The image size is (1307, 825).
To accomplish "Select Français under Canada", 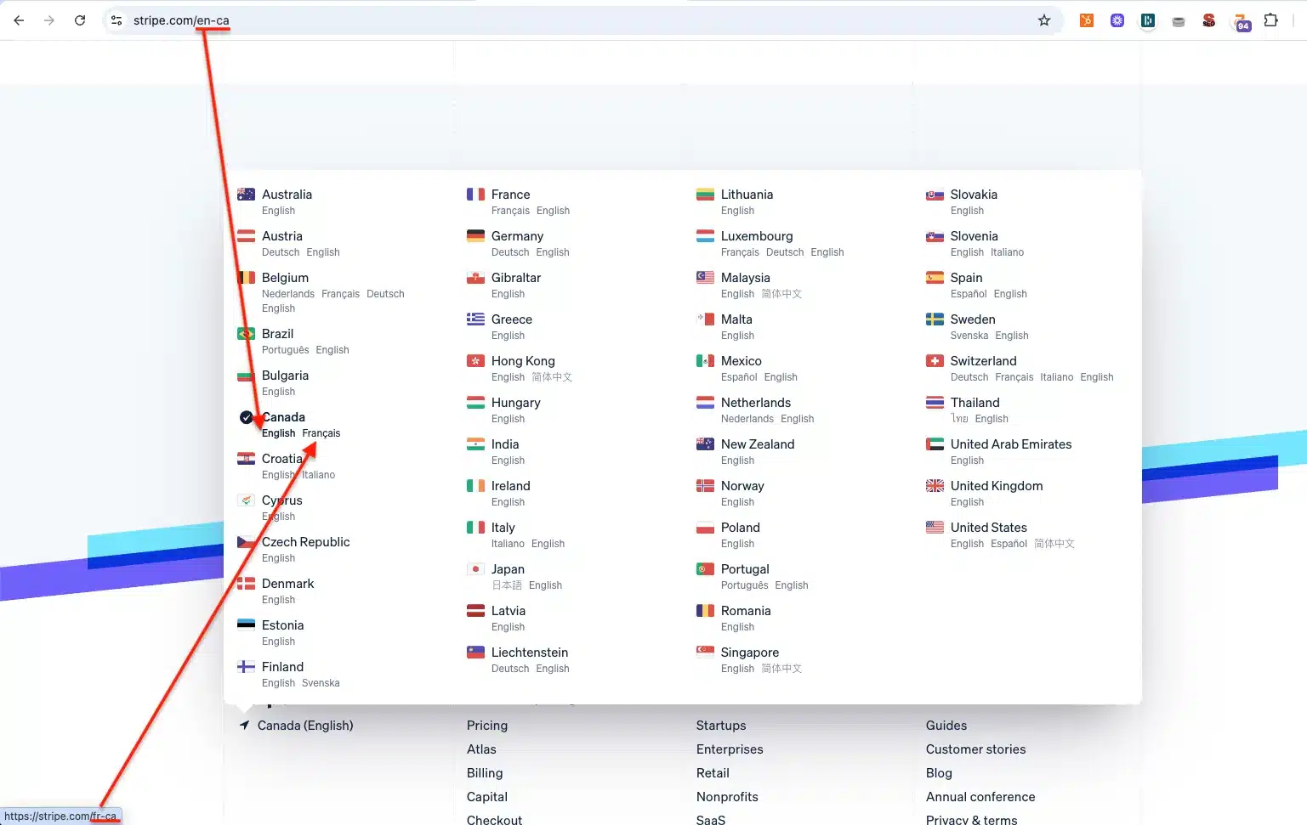I will (x=321, y=433).
